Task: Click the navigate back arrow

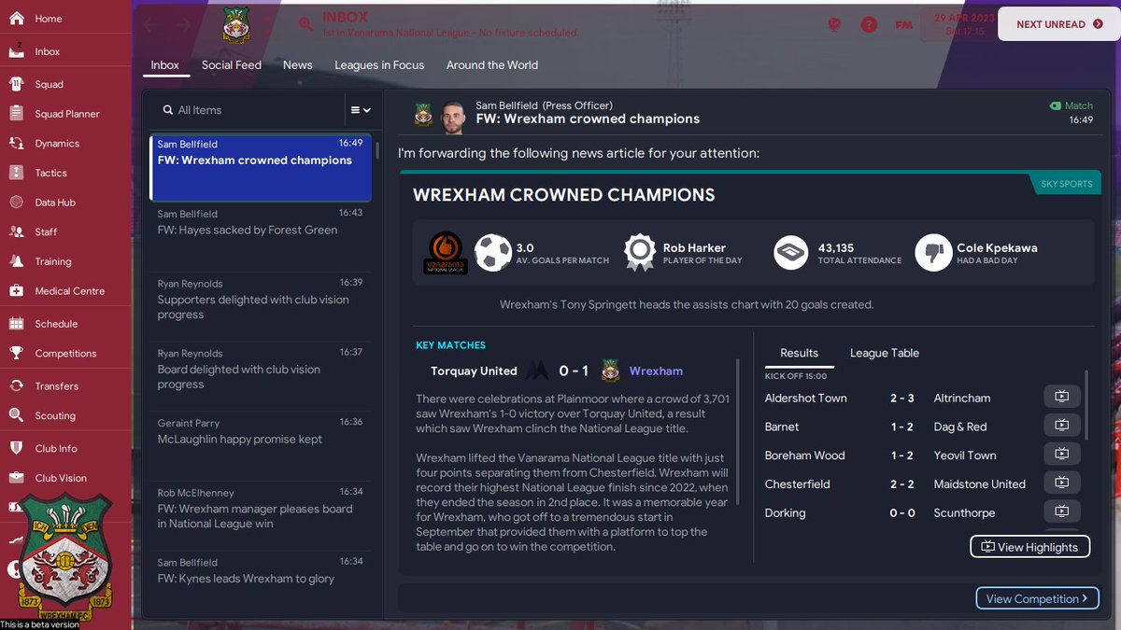Action: tap(149, 25)
